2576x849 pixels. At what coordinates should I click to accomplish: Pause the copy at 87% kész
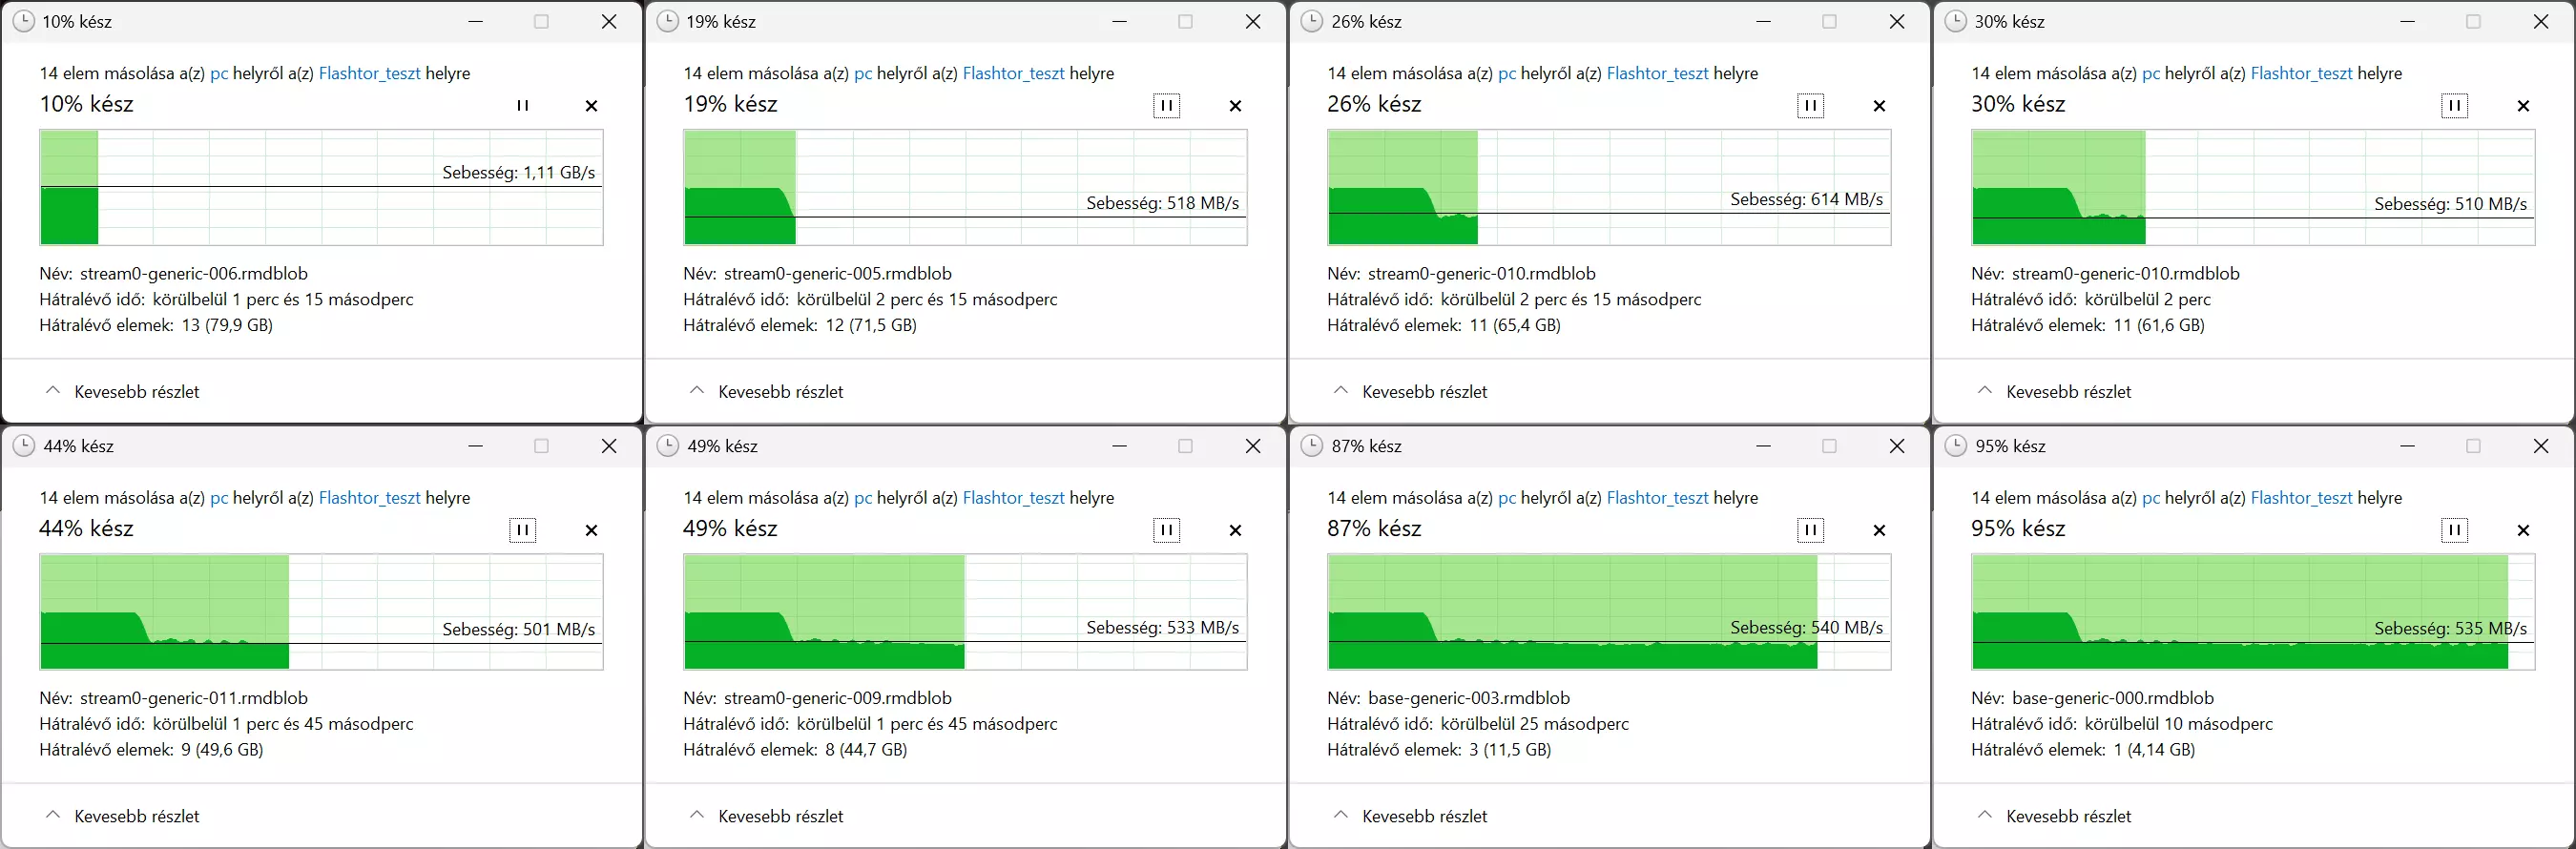(1810, 530)
